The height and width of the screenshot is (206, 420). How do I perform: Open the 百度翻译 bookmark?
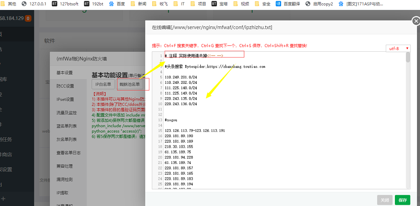tap(294, 4)
